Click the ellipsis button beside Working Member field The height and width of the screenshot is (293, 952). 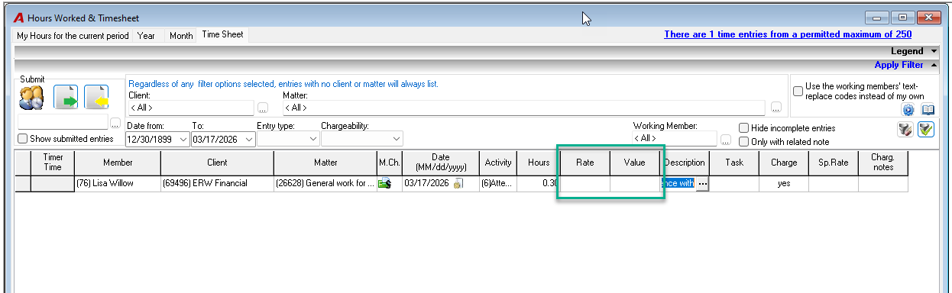coord(726,139)
